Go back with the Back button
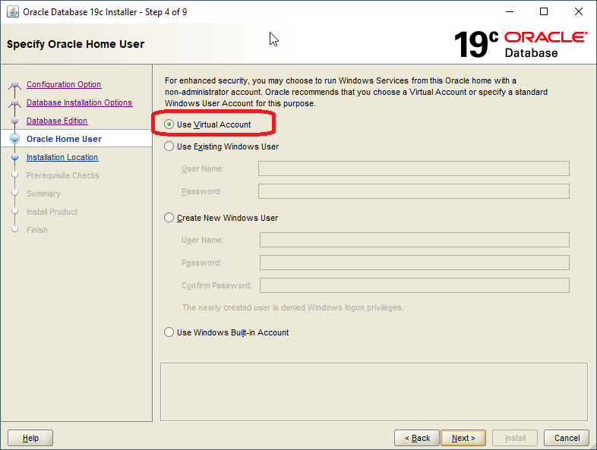 coord(417,438)
